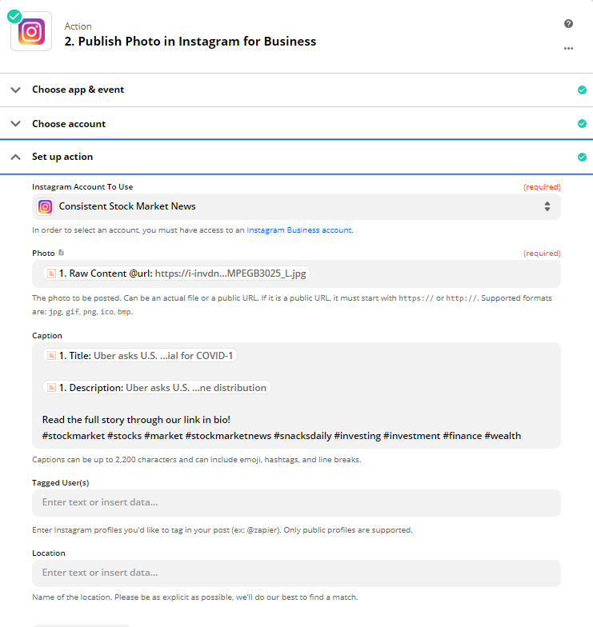The width and height of the screenshot is (593, 627).
Task: Click the hashtags line in Caption field
Action: tap(282, 435)
